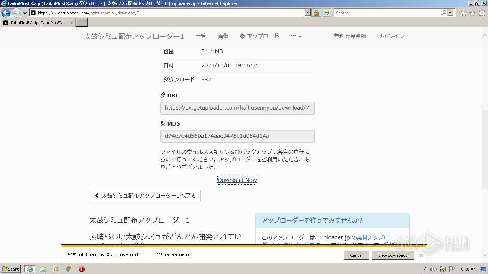Click the 61% of TaikoPlusEX.zip downloaded text
Image resolution: width=488 pixels, height=274 pixels.
(x=105, y=255)
